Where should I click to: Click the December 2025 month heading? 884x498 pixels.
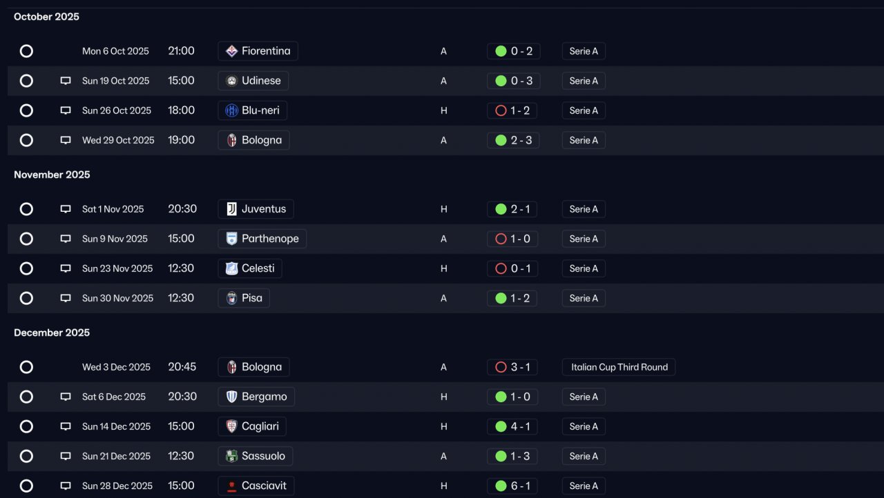tap(52, 332)
